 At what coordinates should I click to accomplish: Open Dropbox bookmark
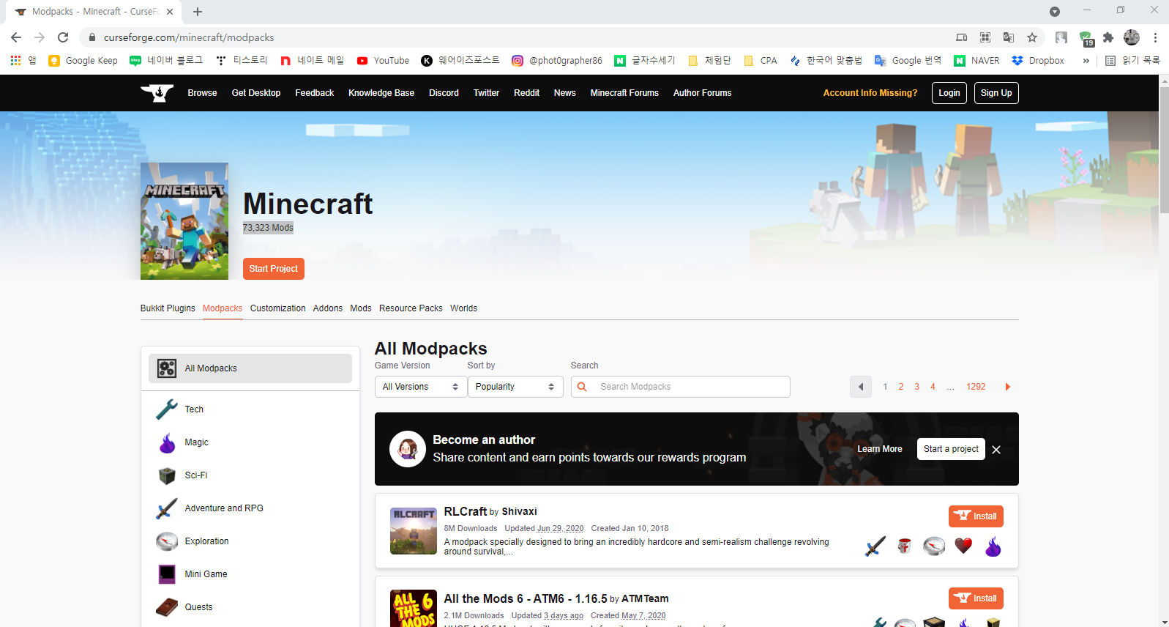(1038, 61)
